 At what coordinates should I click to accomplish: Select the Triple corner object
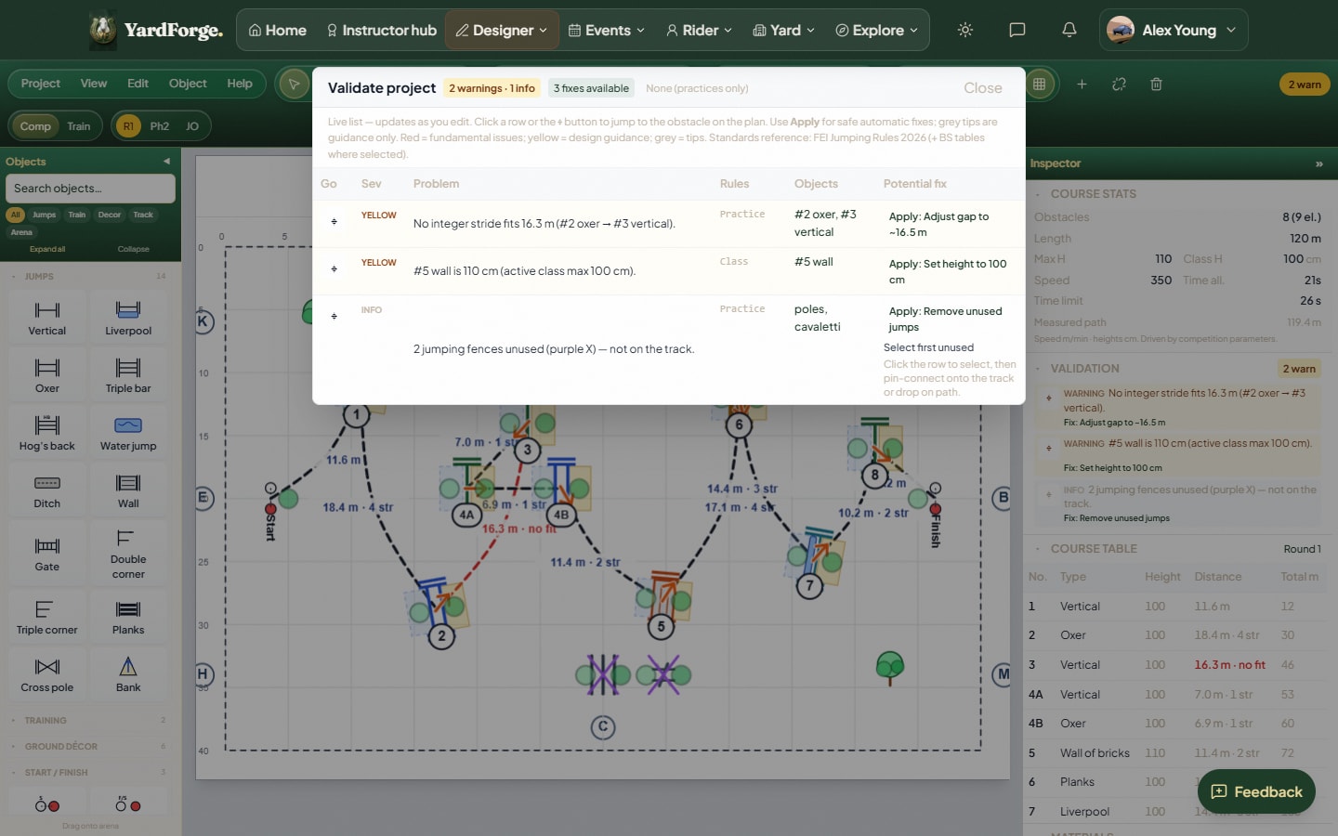[x=47, y=617]
